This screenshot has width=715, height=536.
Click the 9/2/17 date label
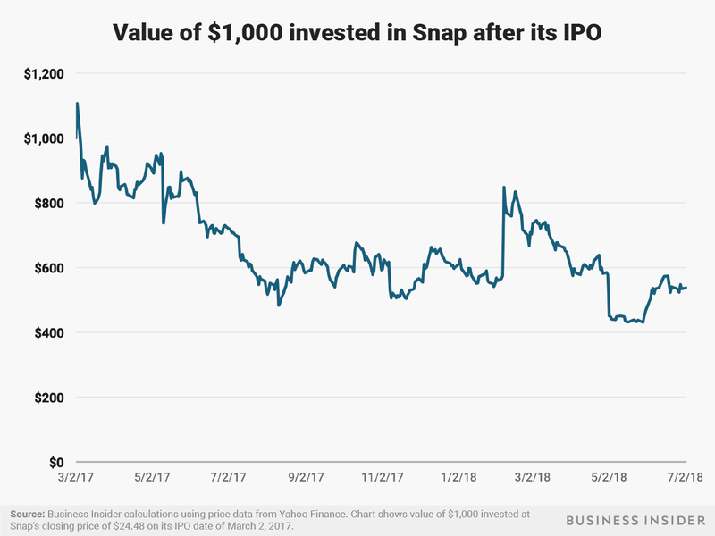(x=306, y=477)
